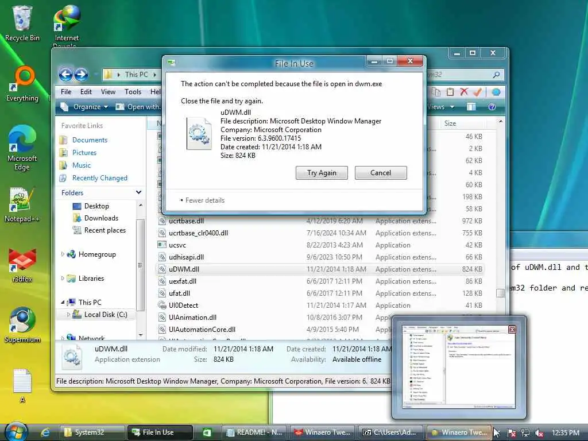The width and height of the screenshot is (588, 441).
Task: Switch to README Notepad taskbar button
Action: point(254,432)
